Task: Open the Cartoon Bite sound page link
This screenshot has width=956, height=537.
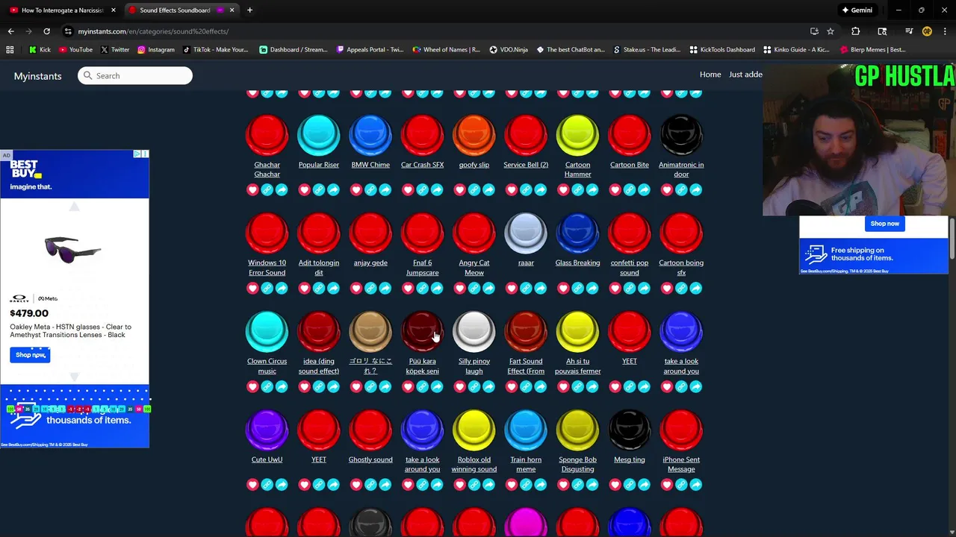Action: click(x=630, y=165)
